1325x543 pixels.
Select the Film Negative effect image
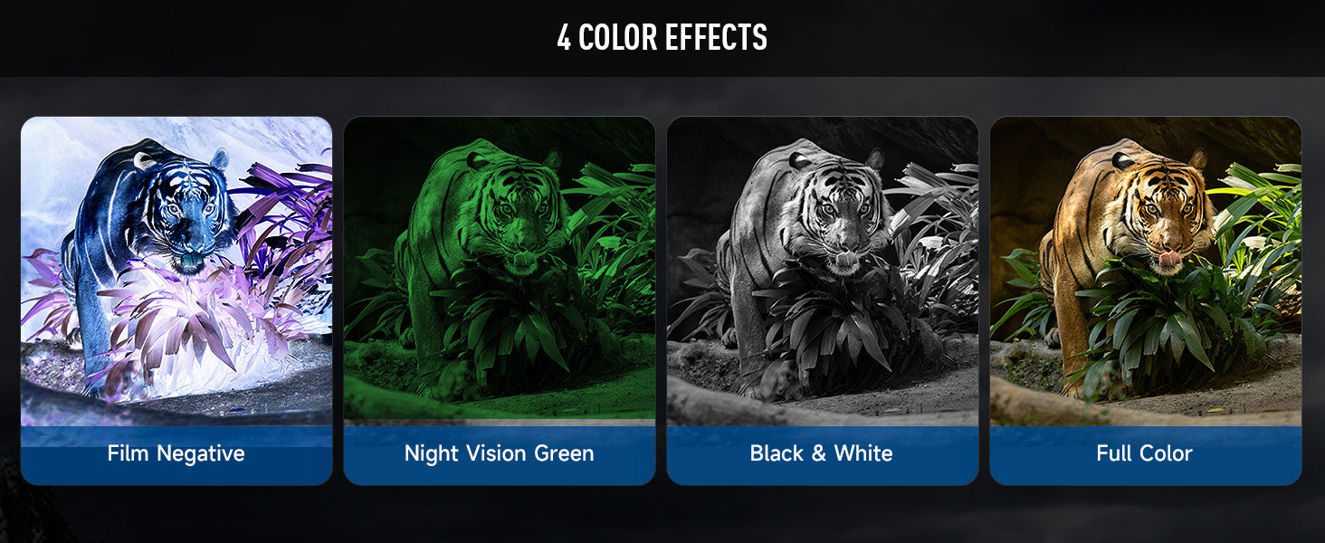click(176, 271)
